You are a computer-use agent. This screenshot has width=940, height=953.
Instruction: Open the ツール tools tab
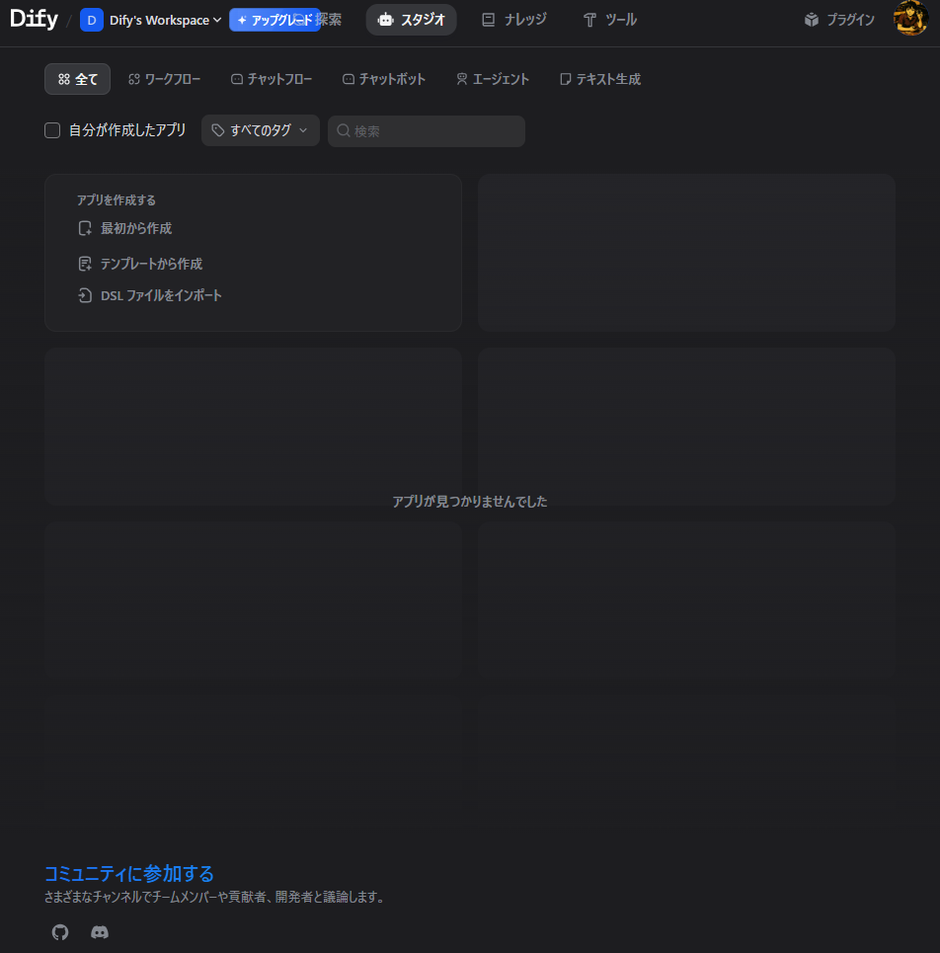click(610, 20)
